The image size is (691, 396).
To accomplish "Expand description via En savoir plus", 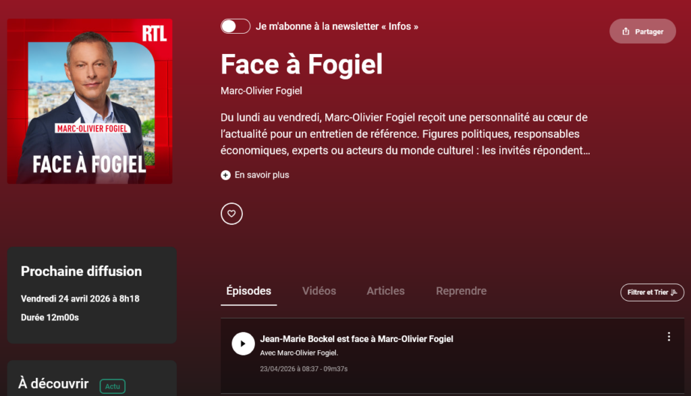I will point(261,175).
